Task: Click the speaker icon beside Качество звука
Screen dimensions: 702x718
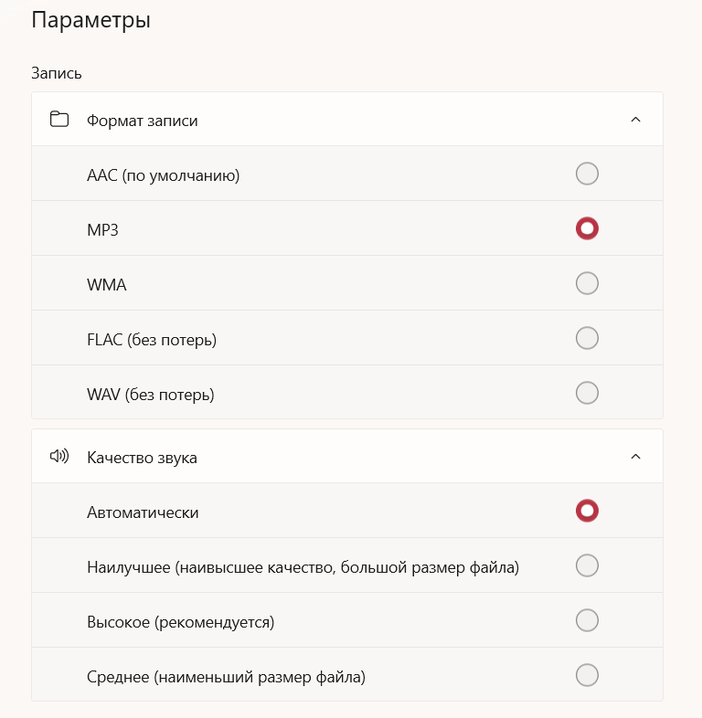Action: click(59, 457)
